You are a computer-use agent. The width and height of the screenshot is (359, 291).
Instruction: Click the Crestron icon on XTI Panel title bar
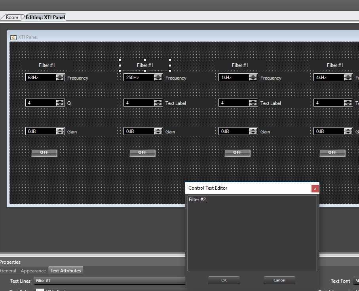14,37
